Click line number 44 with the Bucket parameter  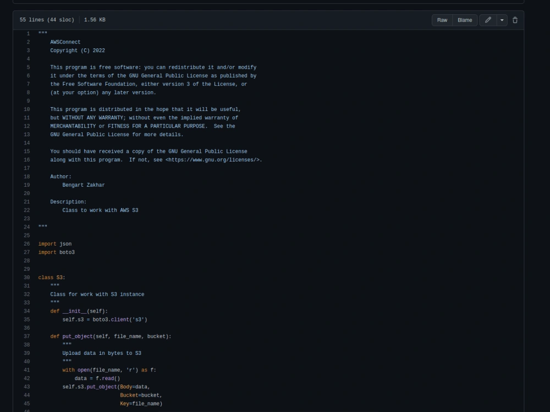click(27, 395)
